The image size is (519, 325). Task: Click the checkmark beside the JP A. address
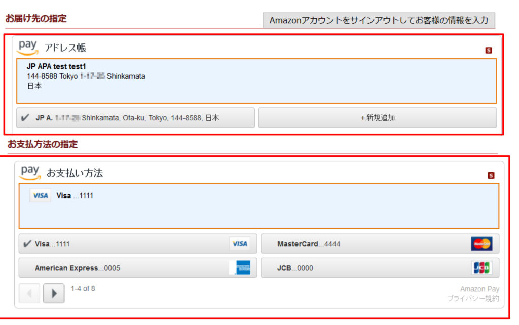click(x=25, y=117)
